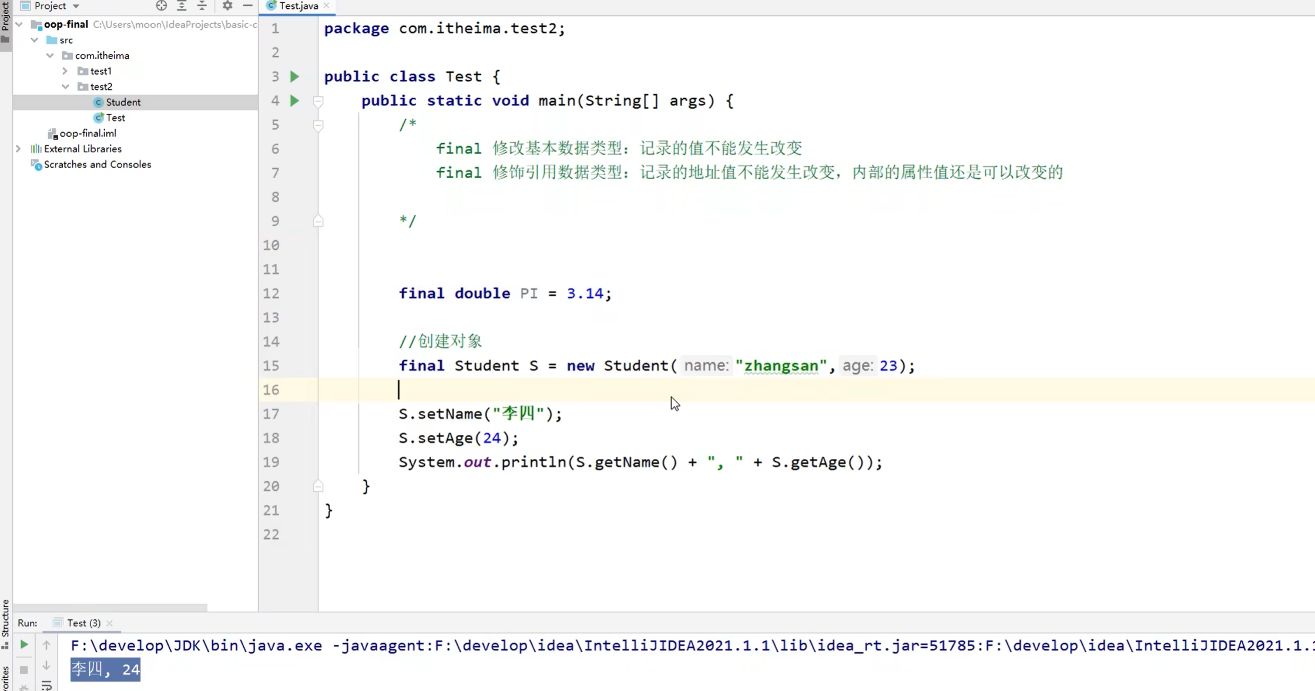Select the Student class in the project tree
Image resolution: width=1315 pixels, height=691 pixels.
123,102
